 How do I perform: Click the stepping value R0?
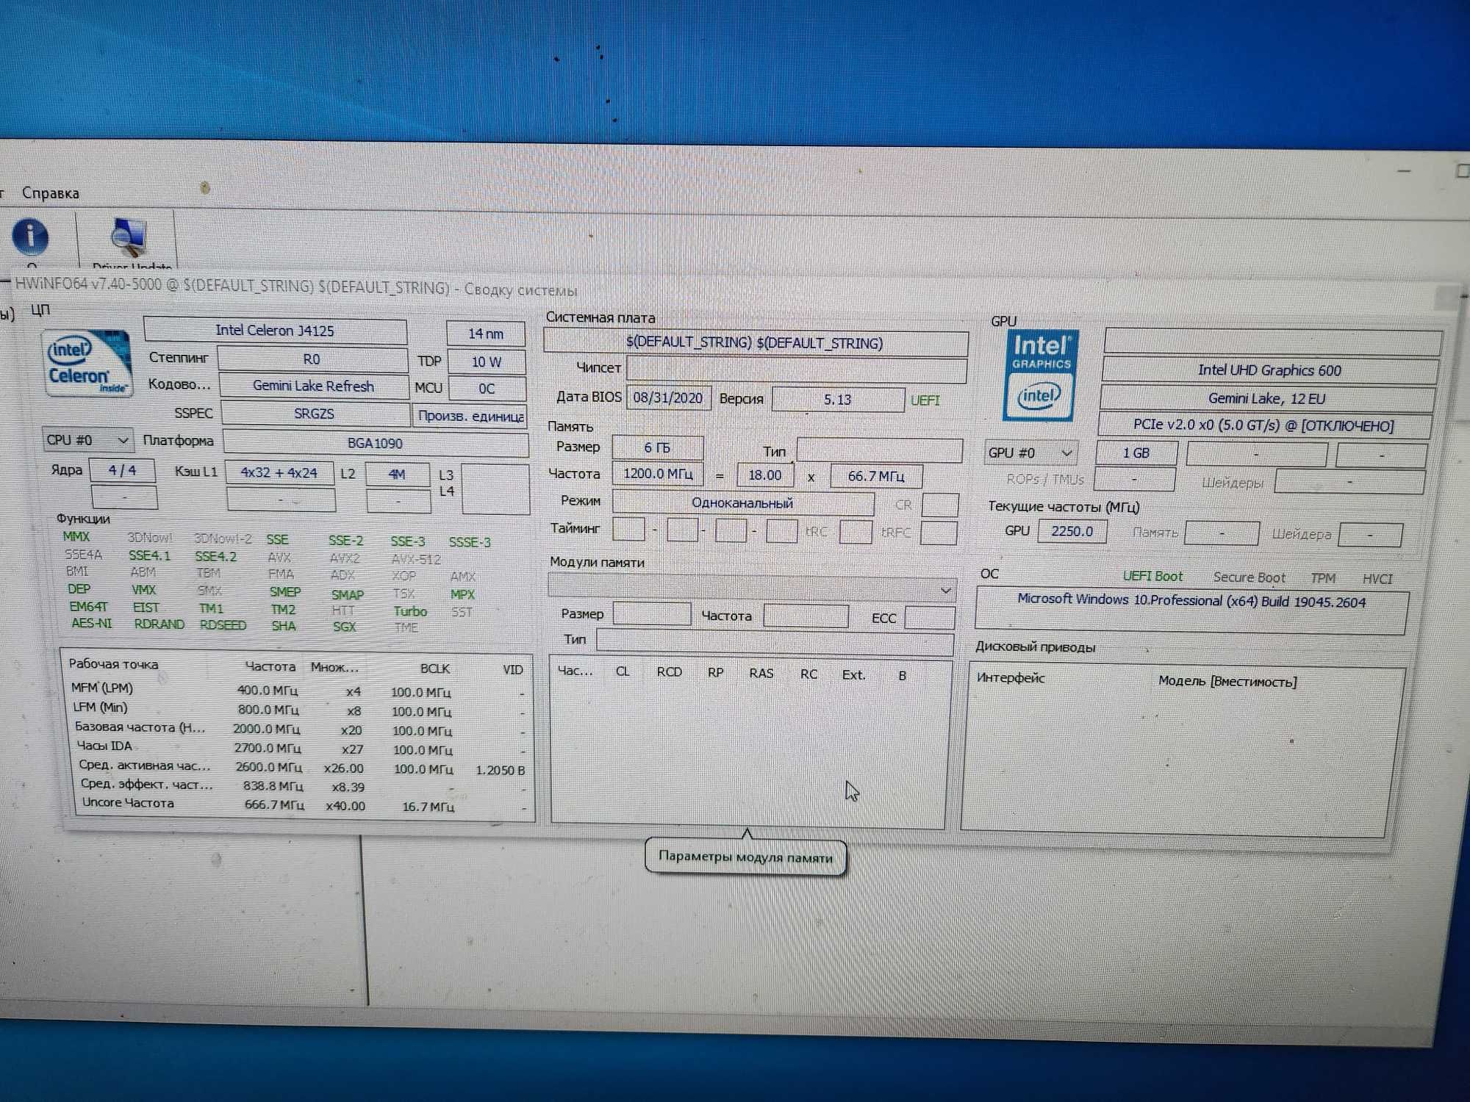coord(312,359)
